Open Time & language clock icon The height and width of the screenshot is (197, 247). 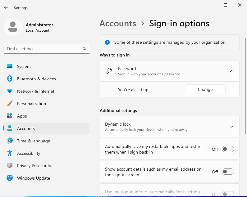point(10,141)
